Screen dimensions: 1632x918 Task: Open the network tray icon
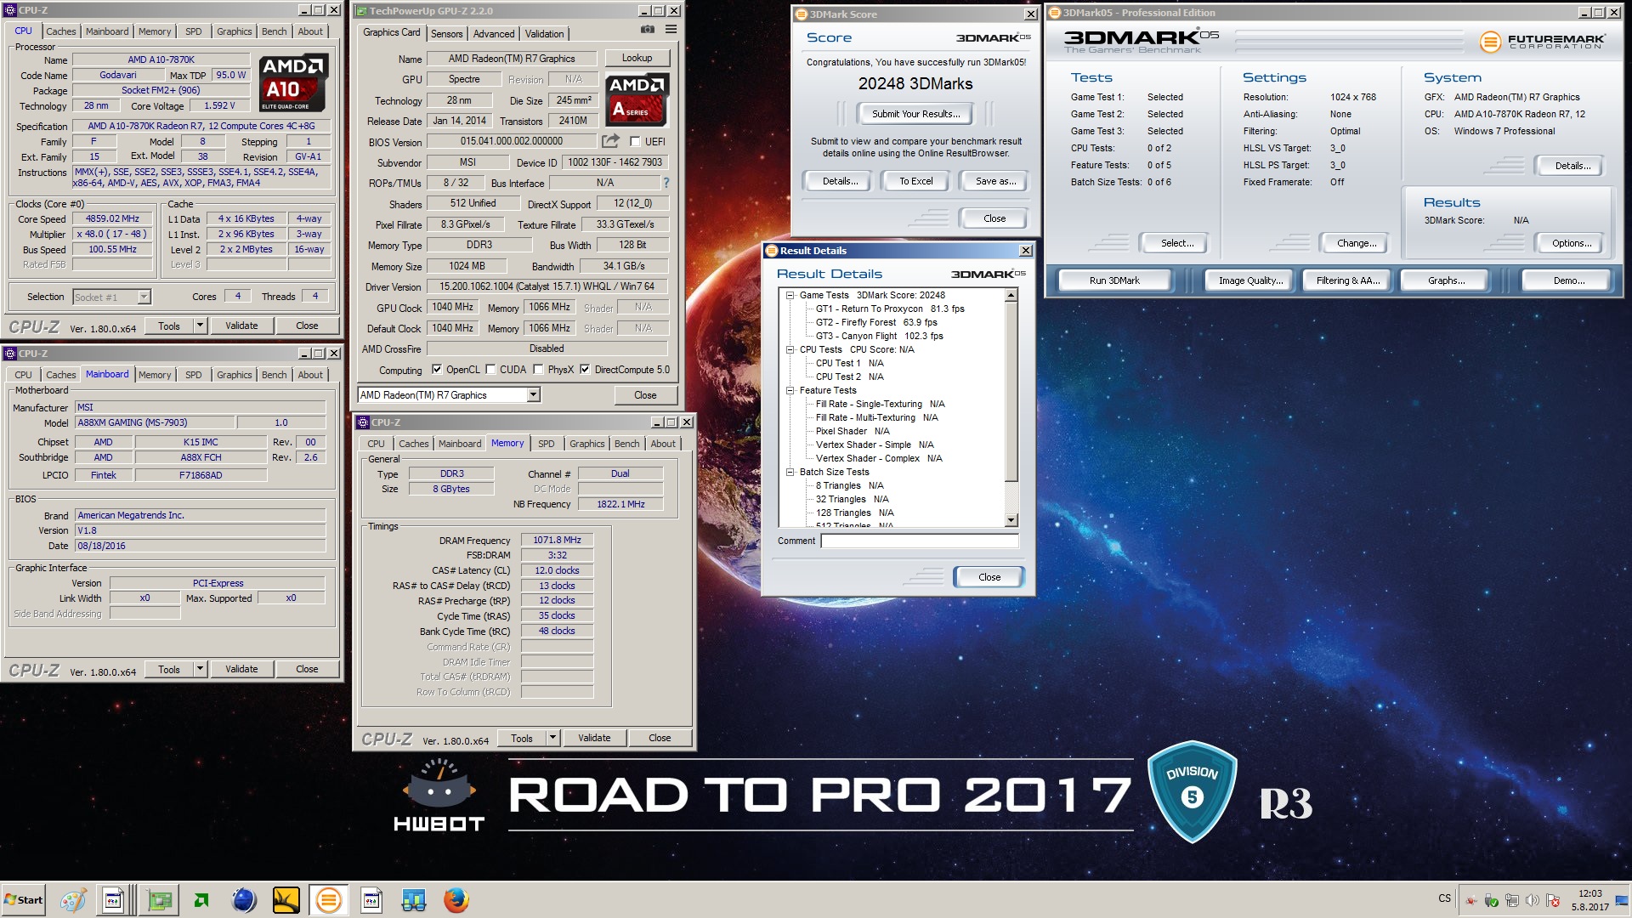(1512, 900)
